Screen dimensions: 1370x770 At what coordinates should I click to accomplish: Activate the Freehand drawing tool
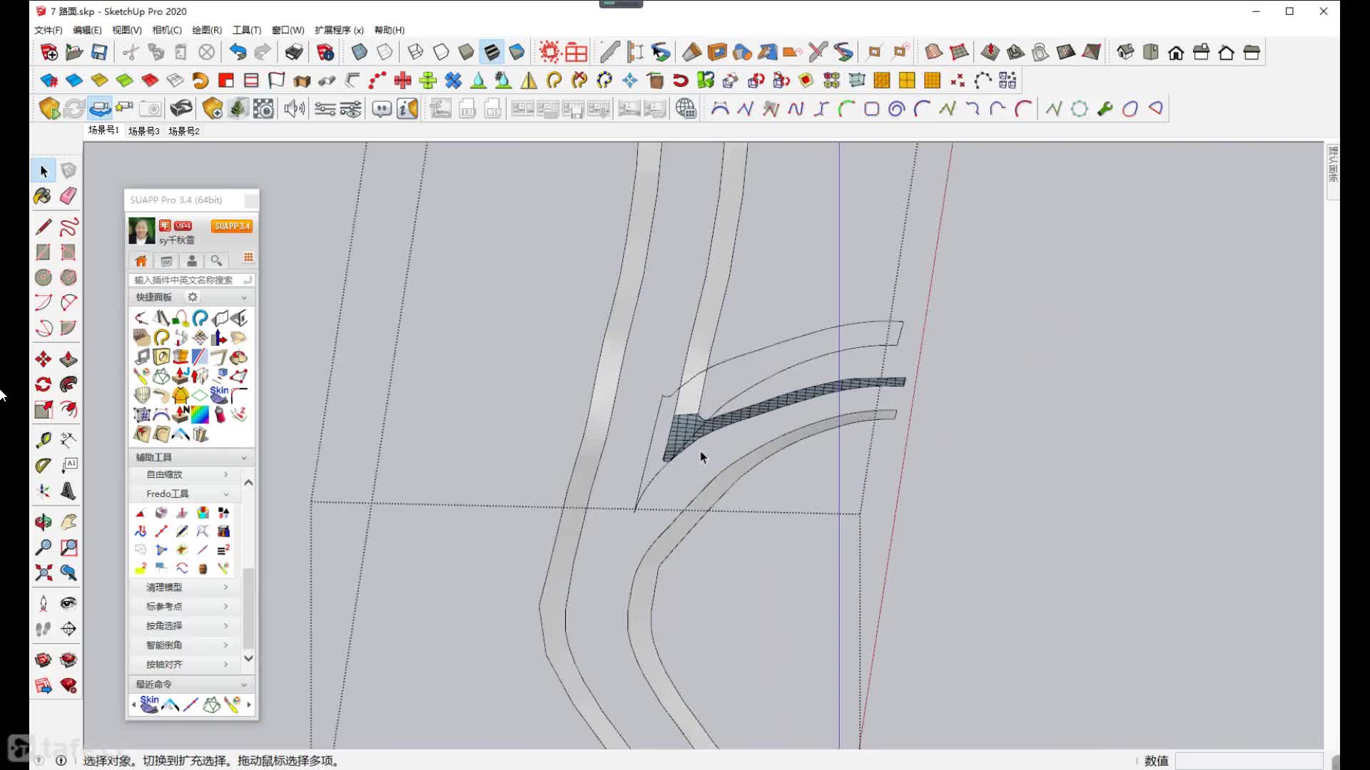click(68, 227)
